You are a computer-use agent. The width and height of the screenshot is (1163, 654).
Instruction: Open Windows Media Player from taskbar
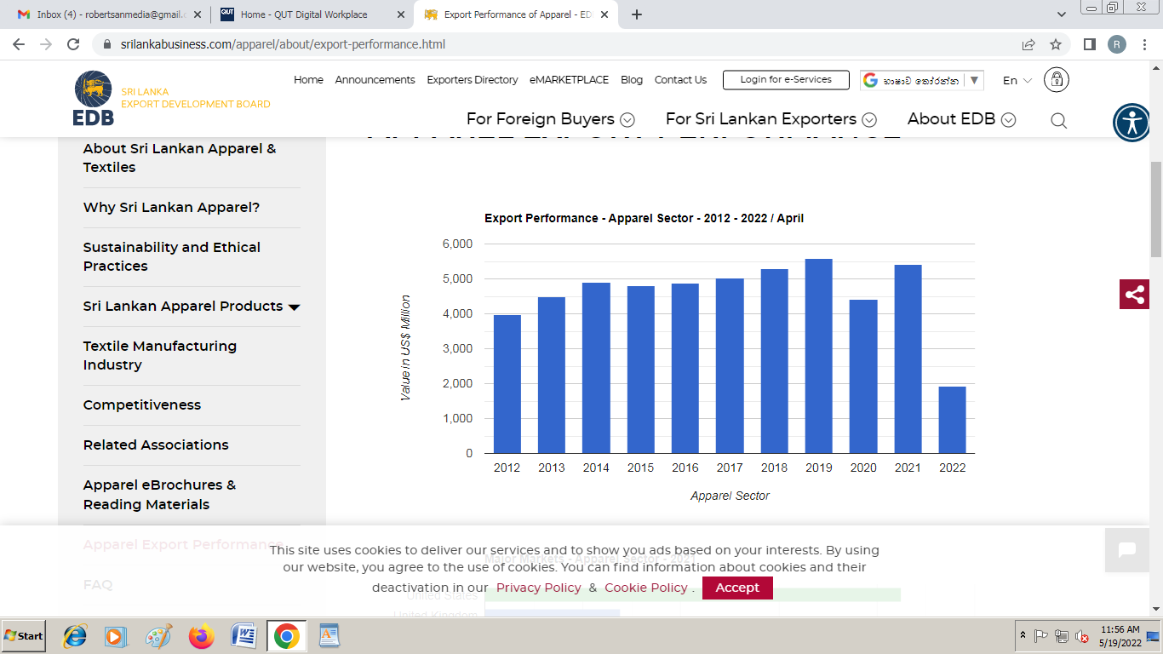[x=115, y=636]
